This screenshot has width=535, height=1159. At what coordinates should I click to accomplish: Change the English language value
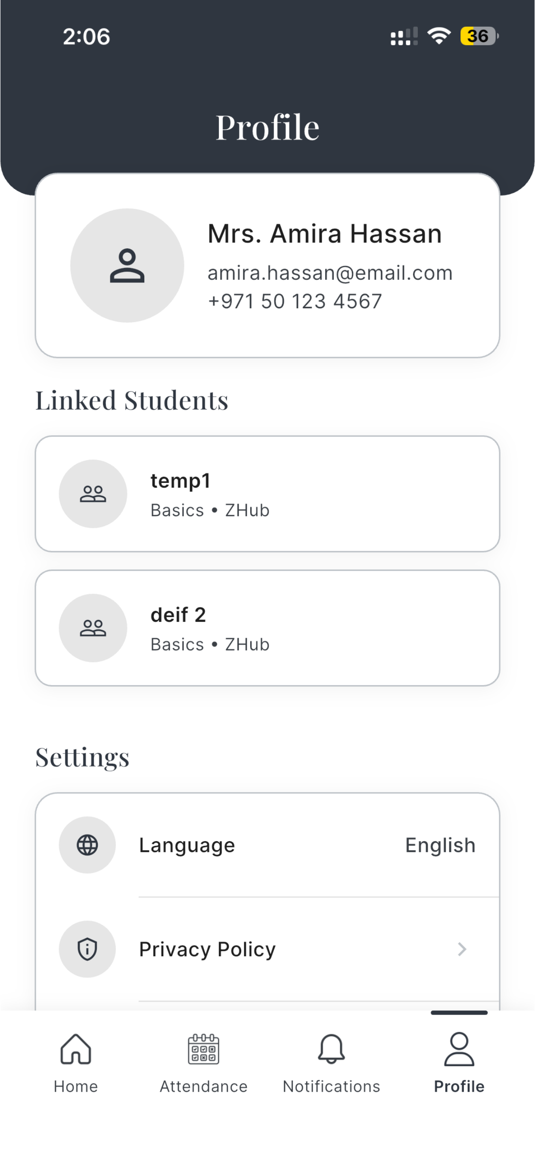click(440, 845)
